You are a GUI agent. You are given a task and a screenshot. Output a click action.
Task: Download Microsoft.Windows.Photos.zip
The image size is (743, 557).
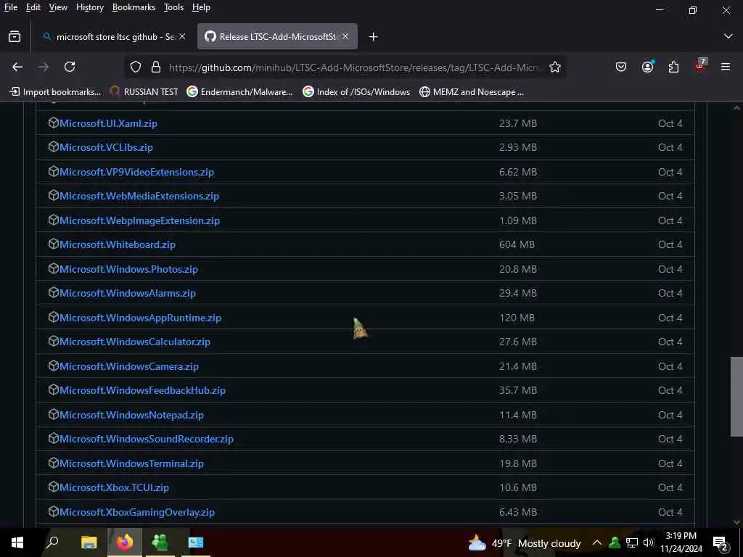128,269
